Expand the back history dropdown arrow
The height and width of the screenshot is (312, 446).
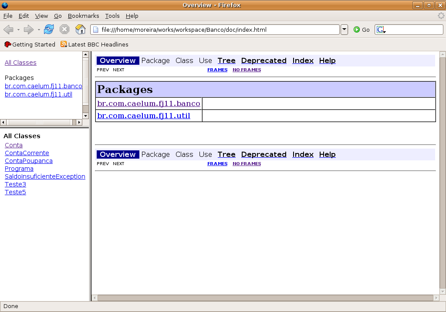[18, 30]
